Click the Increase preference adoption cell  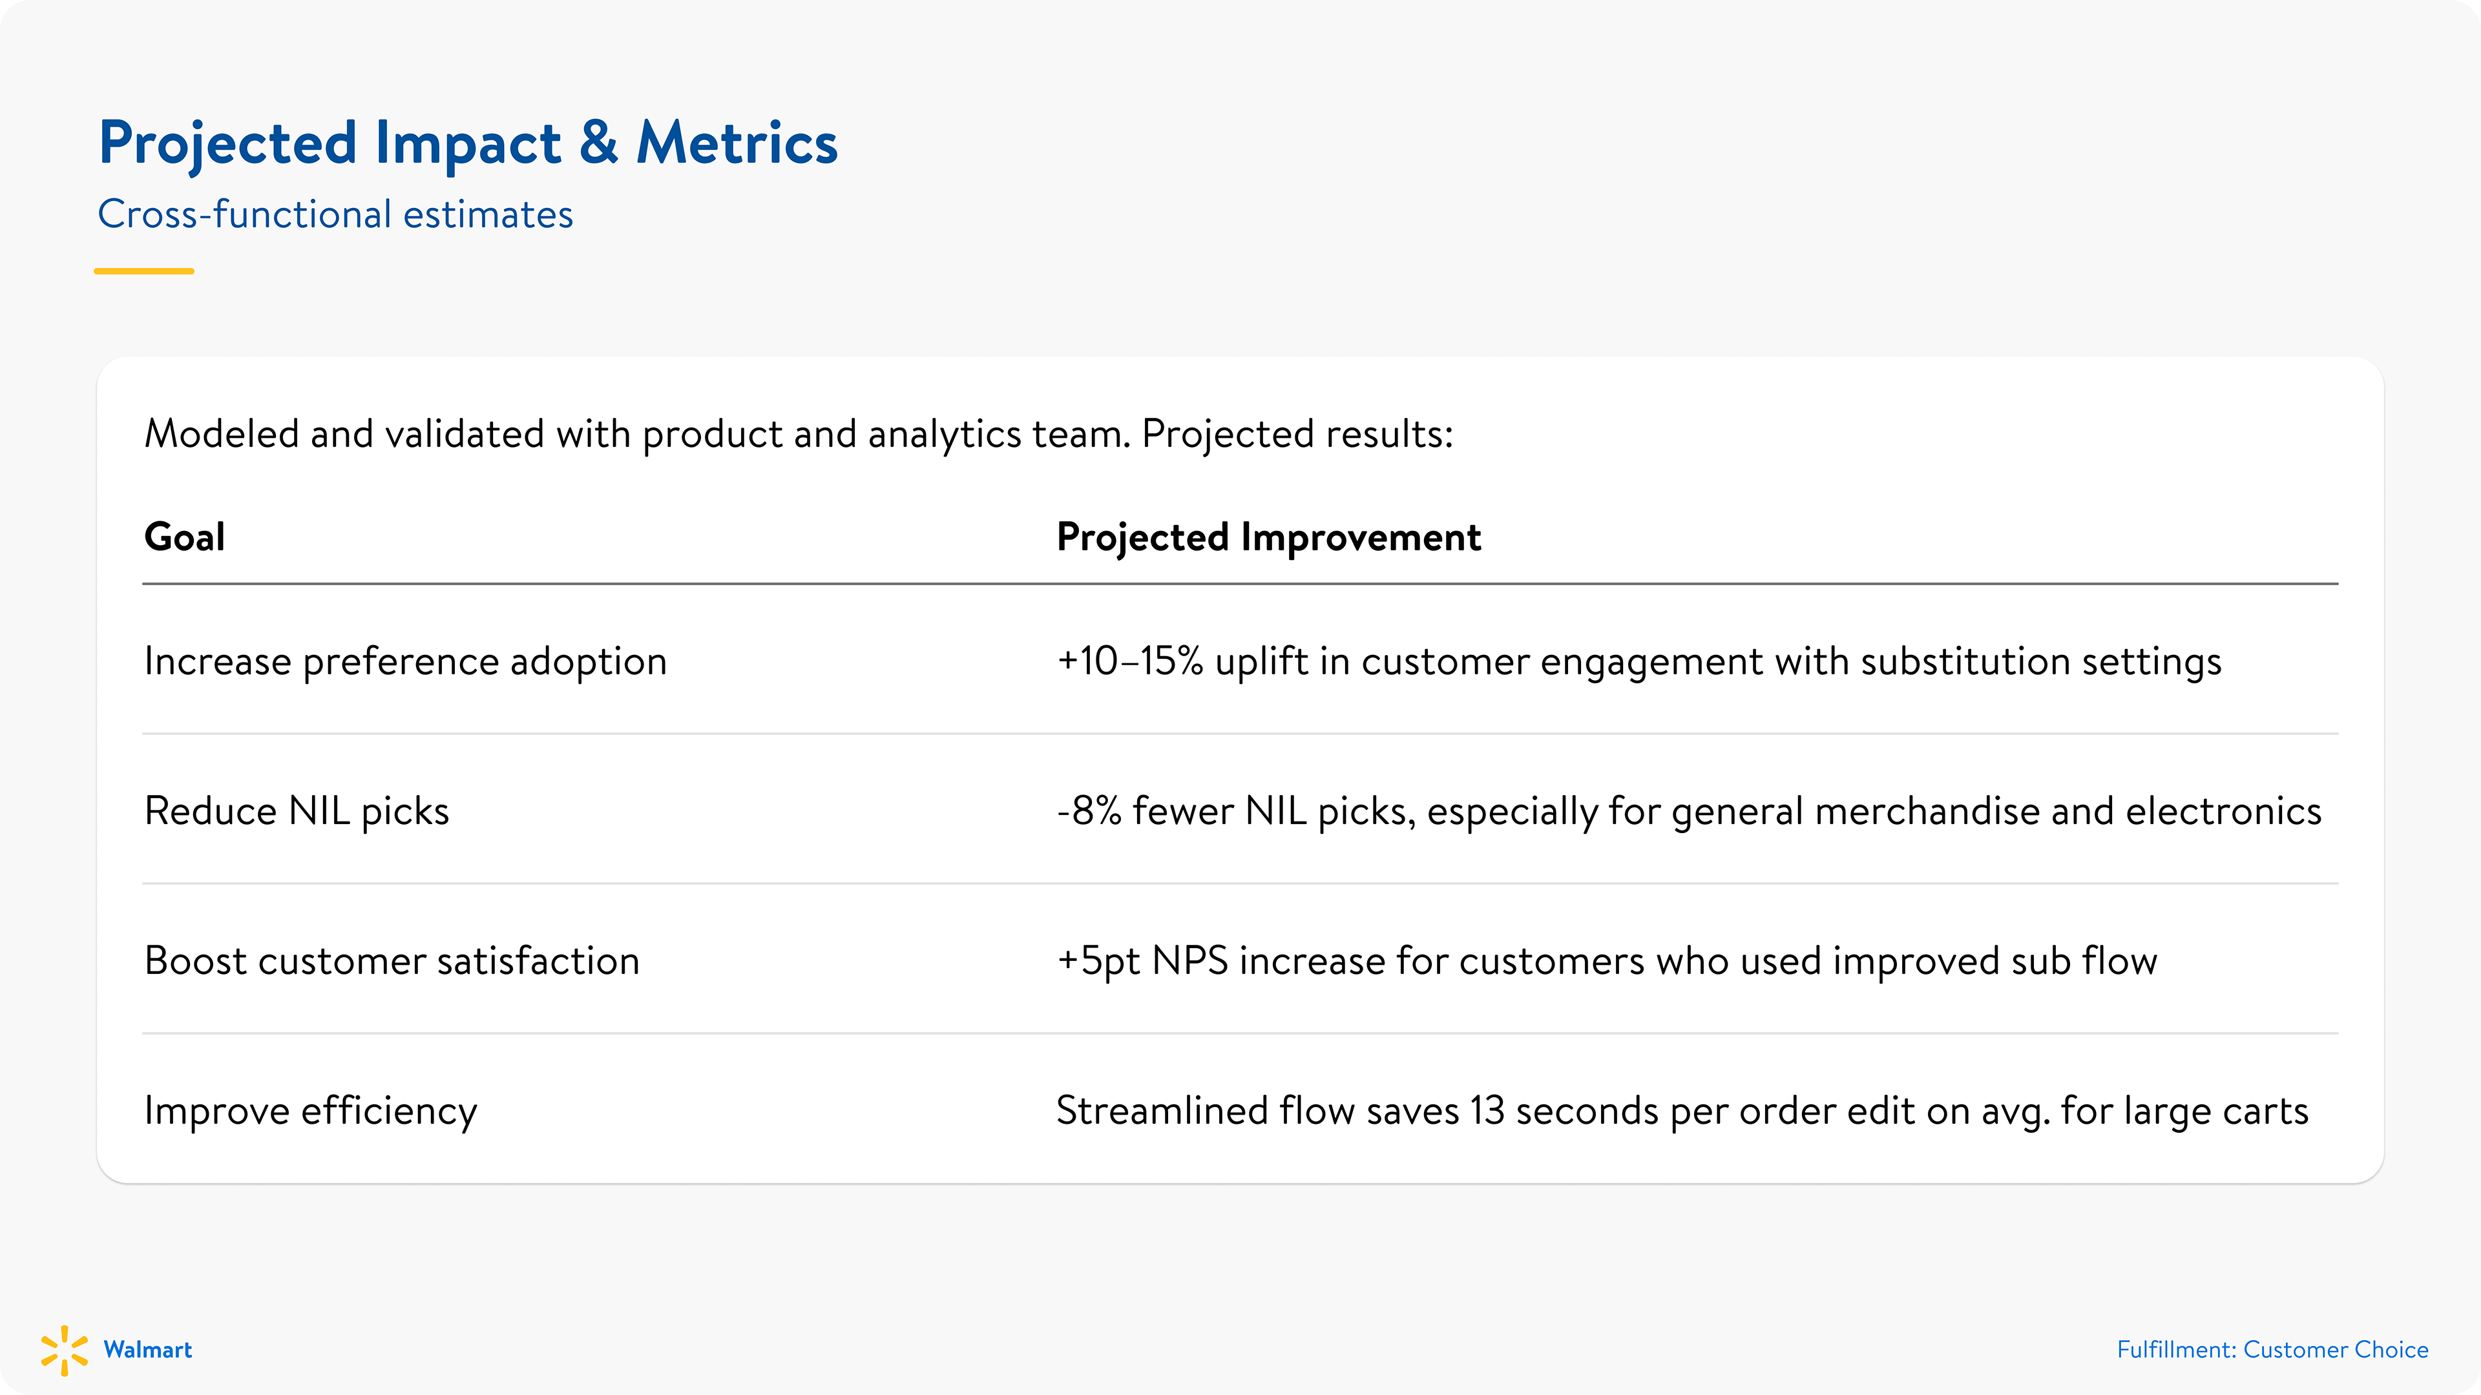coord(406,661)
